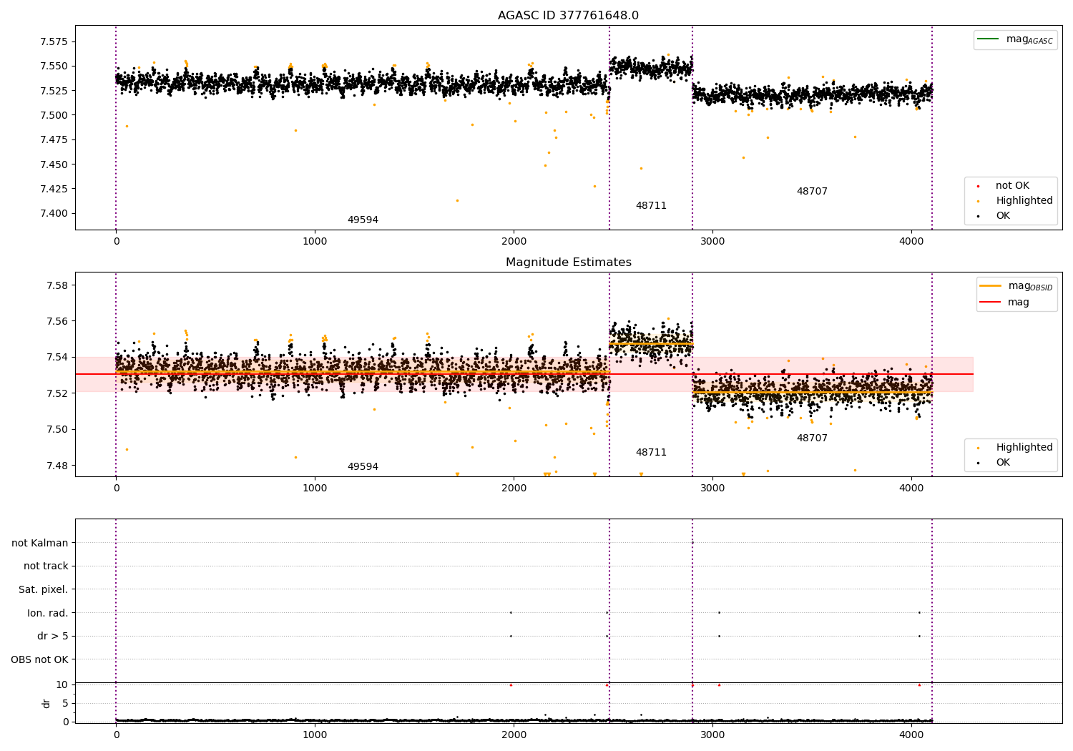This screenshot has width=1073, height=751.
Task: Click the mag AGASC legend entry
Action: point(1015,39)
